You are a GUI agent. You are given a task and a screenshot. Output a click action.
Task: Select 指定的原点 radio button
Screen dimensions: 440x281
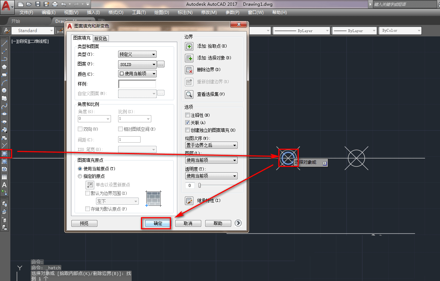point(80,176)
